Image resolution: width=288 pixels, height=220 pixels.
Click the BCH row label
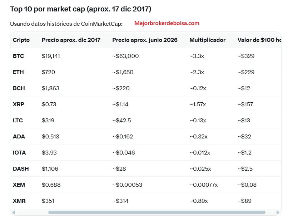point(19,88)
